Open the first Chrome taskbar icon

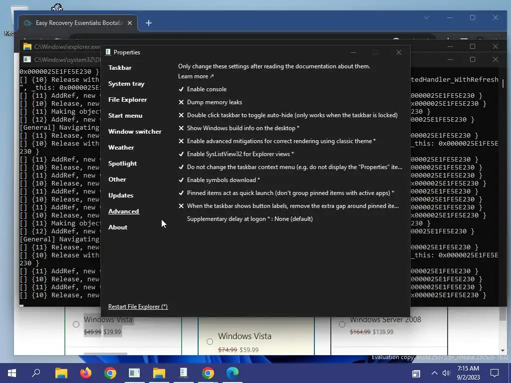110,373
